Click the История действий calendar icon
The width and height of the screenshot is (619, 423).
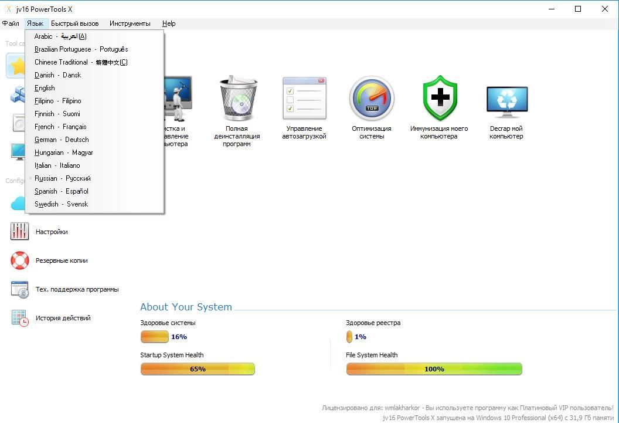tap(20, 318)
